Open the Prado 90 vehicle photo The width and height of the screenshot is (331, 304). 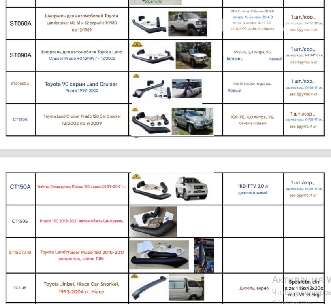pos(194,56)
